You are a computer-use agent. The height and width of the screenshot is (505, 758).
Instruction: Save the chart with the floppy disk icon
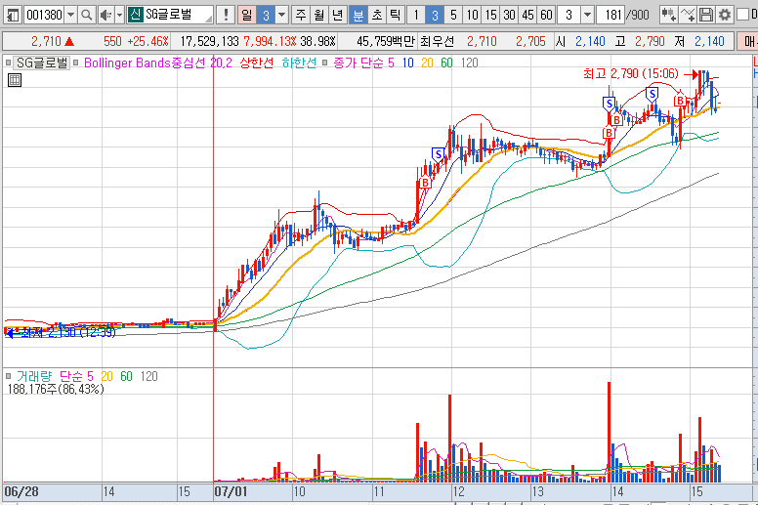tap(706, 15)
